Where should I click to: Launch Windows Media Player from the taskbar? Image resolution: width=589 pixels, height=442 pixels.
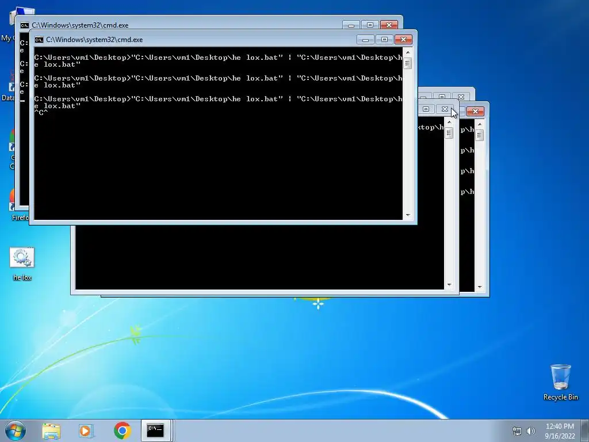[x=86, y=430]
